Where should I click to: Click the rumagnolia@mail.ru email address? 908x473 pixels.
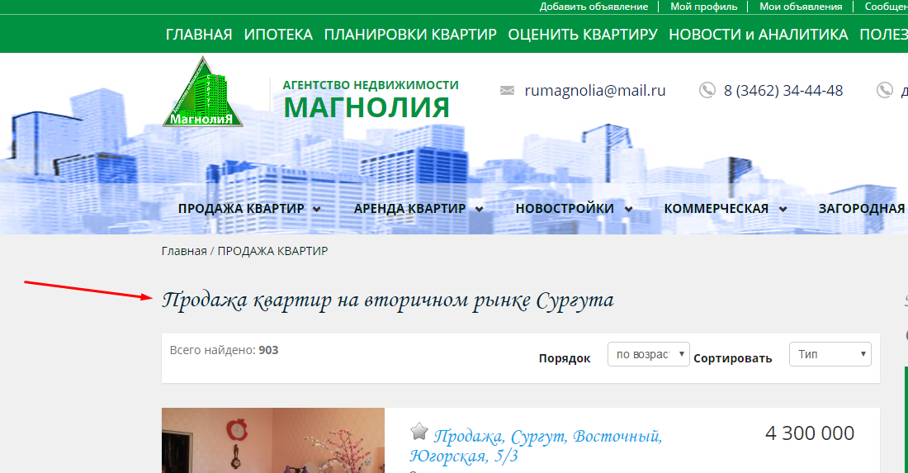tap(595, 90)
